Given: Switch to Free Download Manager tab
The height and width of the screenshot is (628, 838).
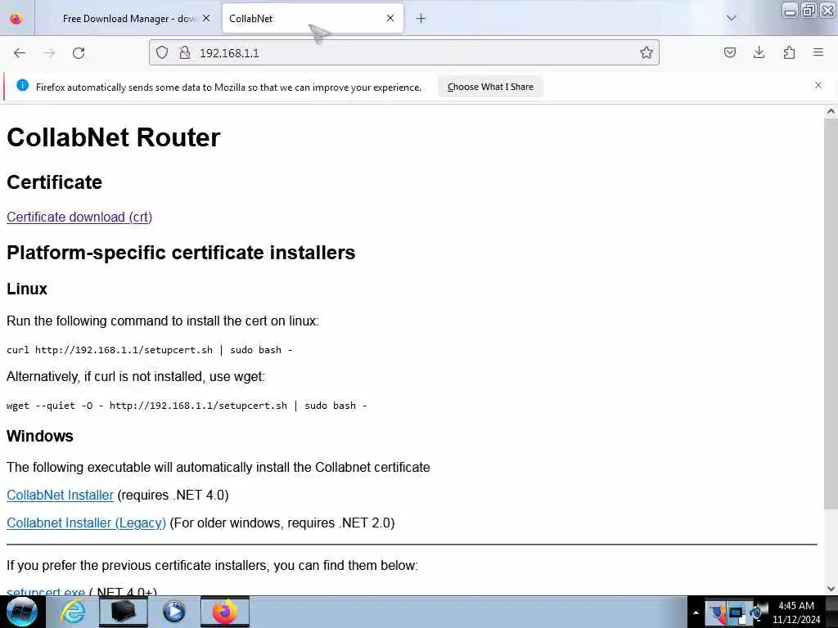Looking at the screenshot, I should 128,19.
